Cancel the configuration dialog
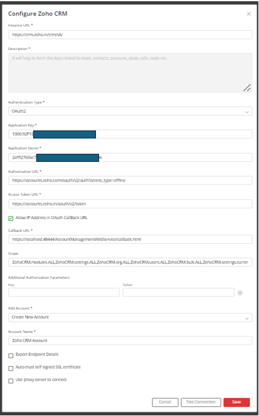This screenshot has width=259, height=416. pos(165,402)
